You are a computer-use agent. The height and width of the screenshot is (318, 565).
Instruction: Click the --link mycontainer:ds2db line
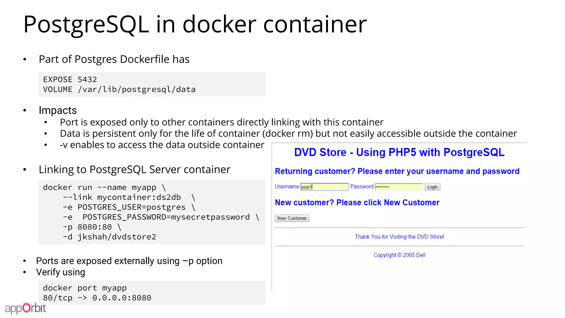pyautogui.click(x=129, y=197)
